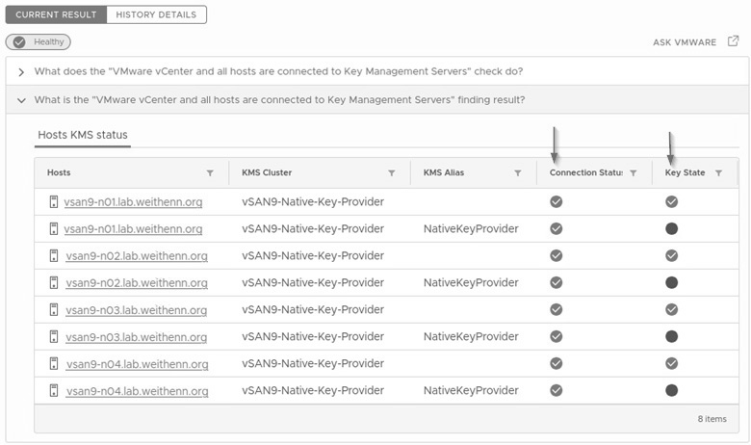
Task: Select vSAN9-Native-Key-Provider in vsan9-n04 NativeKeyProvider row
Action: click(x=313, y=391)
